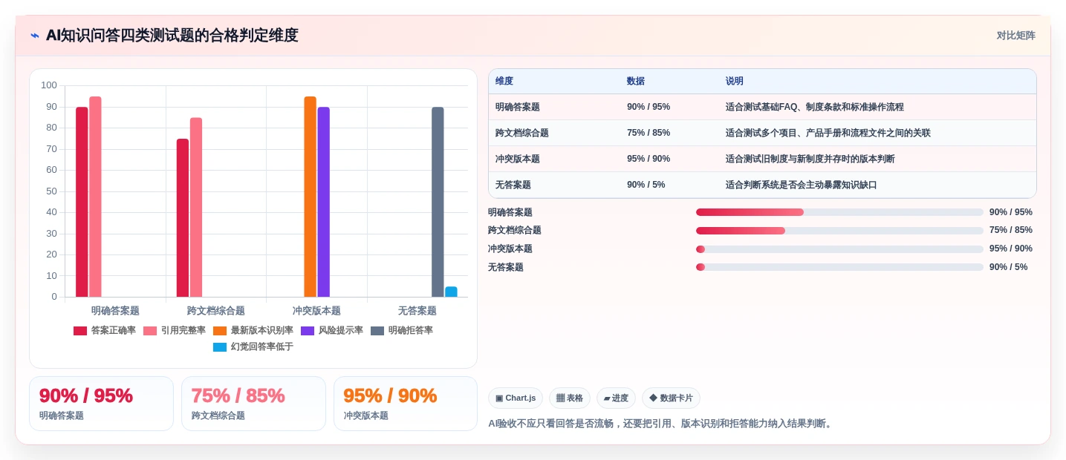Click the 冲突版本题 progress bar
1066x460 pixels.
pos(839,249)
